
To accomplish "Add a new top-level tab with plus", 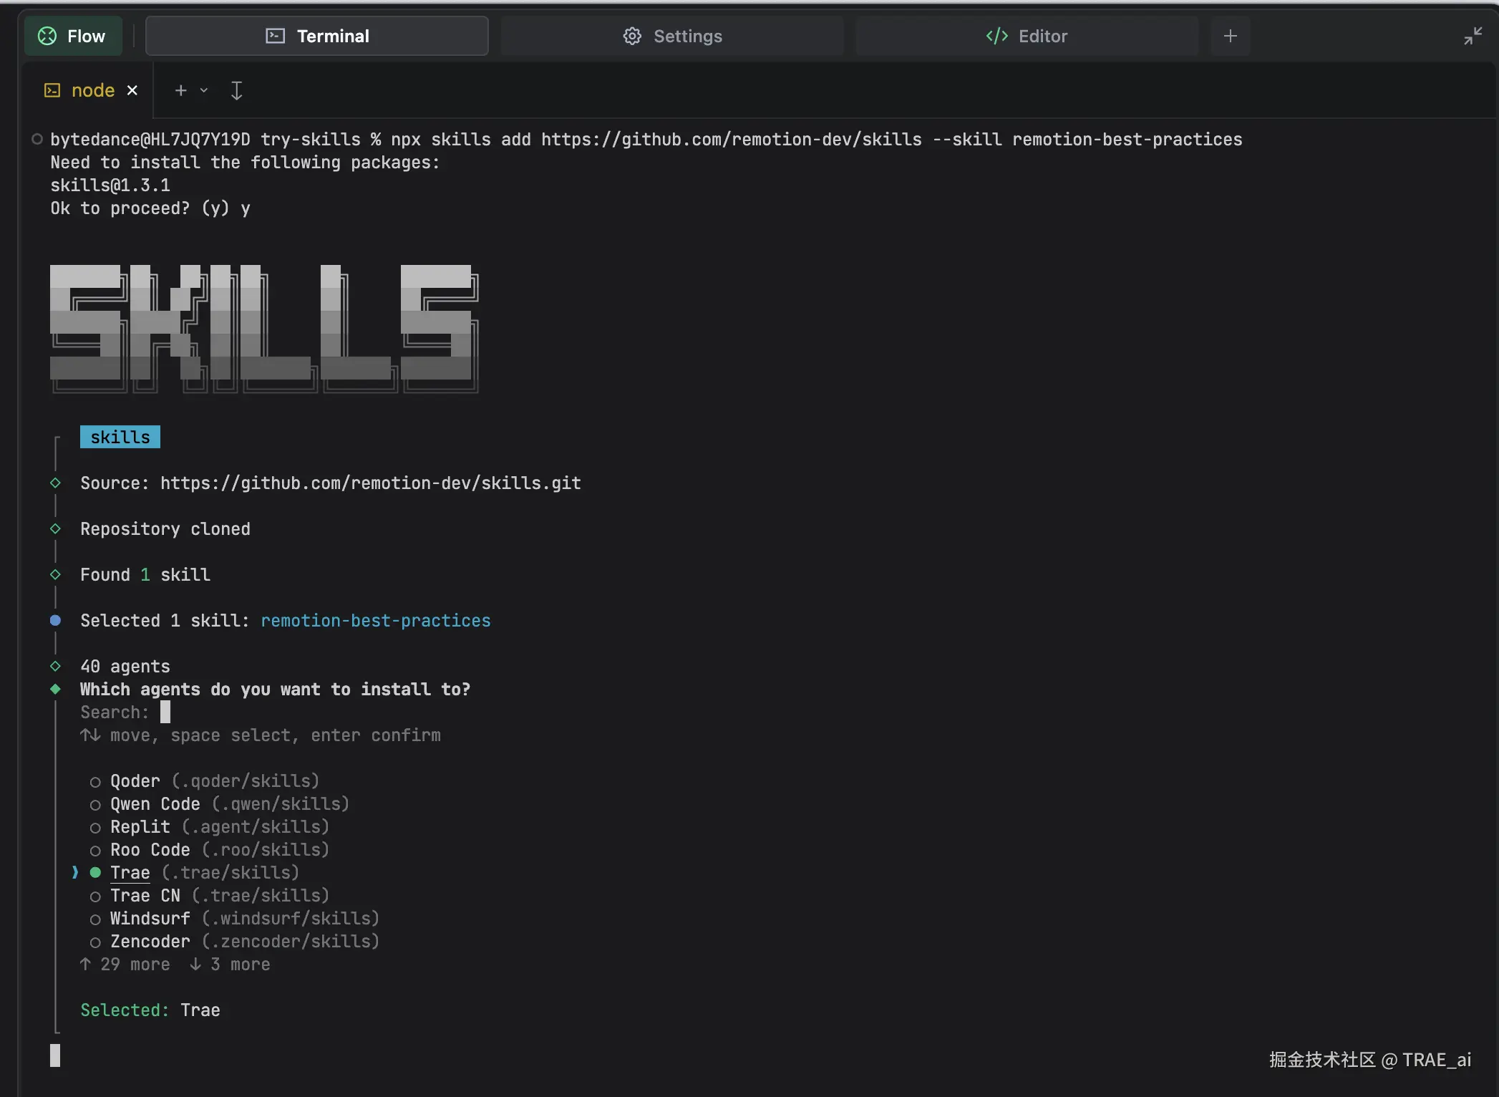I will [x=1230, y=36].
